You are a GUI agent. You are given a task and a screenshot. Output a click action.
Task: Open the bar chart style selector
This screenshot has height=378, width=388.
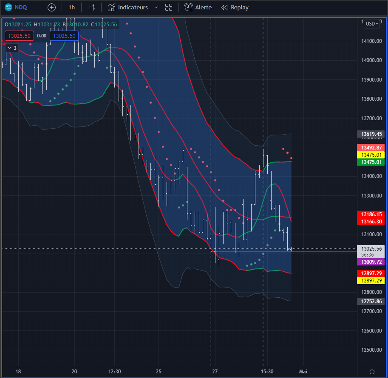pos(92,7)
